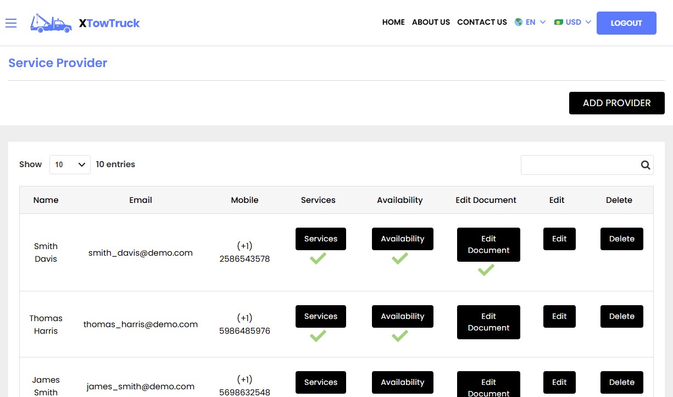Click the globe icon beside EN

(x=517, y=22)
